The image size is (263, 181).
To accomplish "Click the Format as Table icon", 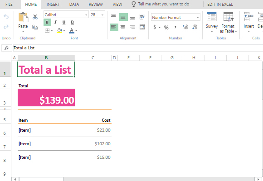I will pyautogui.click(x=228, y=17).
